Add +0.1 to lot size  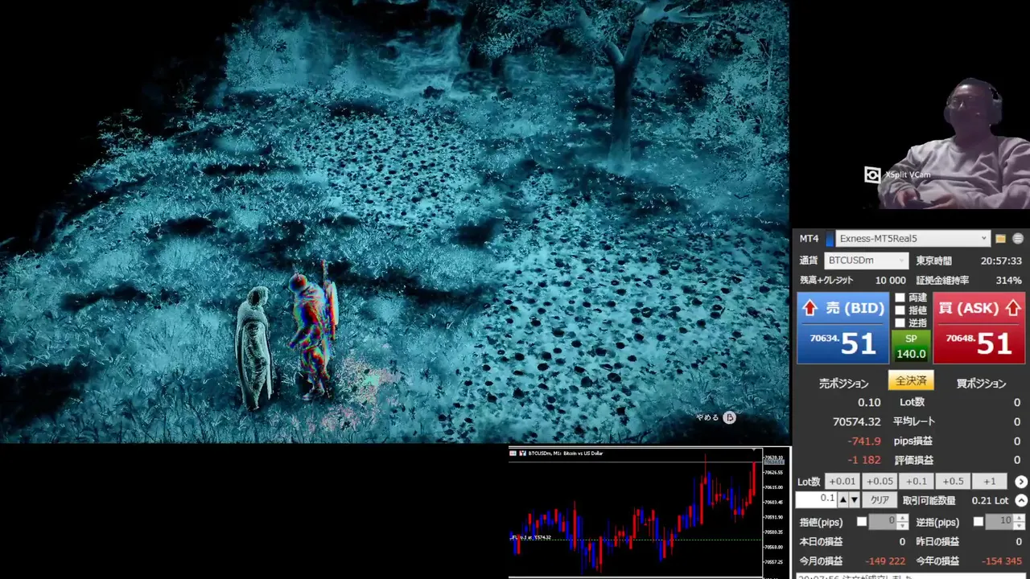point(916,482)
